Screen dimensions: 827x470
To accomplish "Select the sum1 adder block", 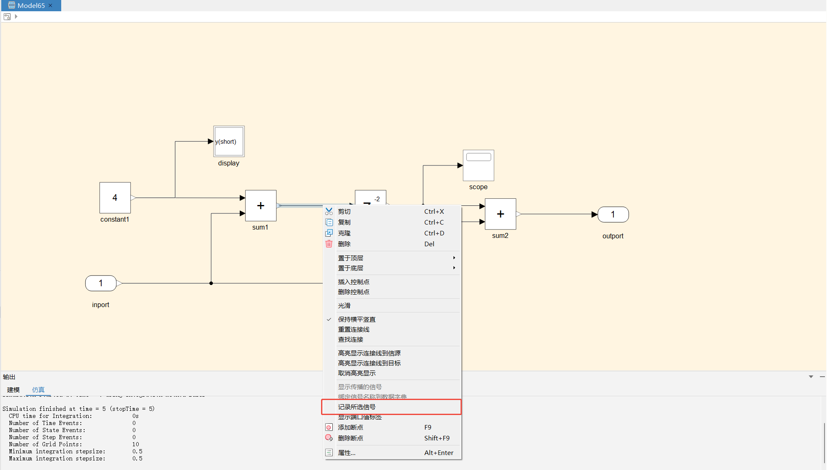I will [x=261, y=205].
